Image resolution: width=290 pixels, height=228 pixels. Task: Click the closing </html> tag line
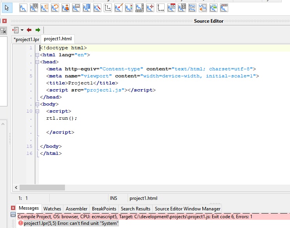tap(51, 153)
